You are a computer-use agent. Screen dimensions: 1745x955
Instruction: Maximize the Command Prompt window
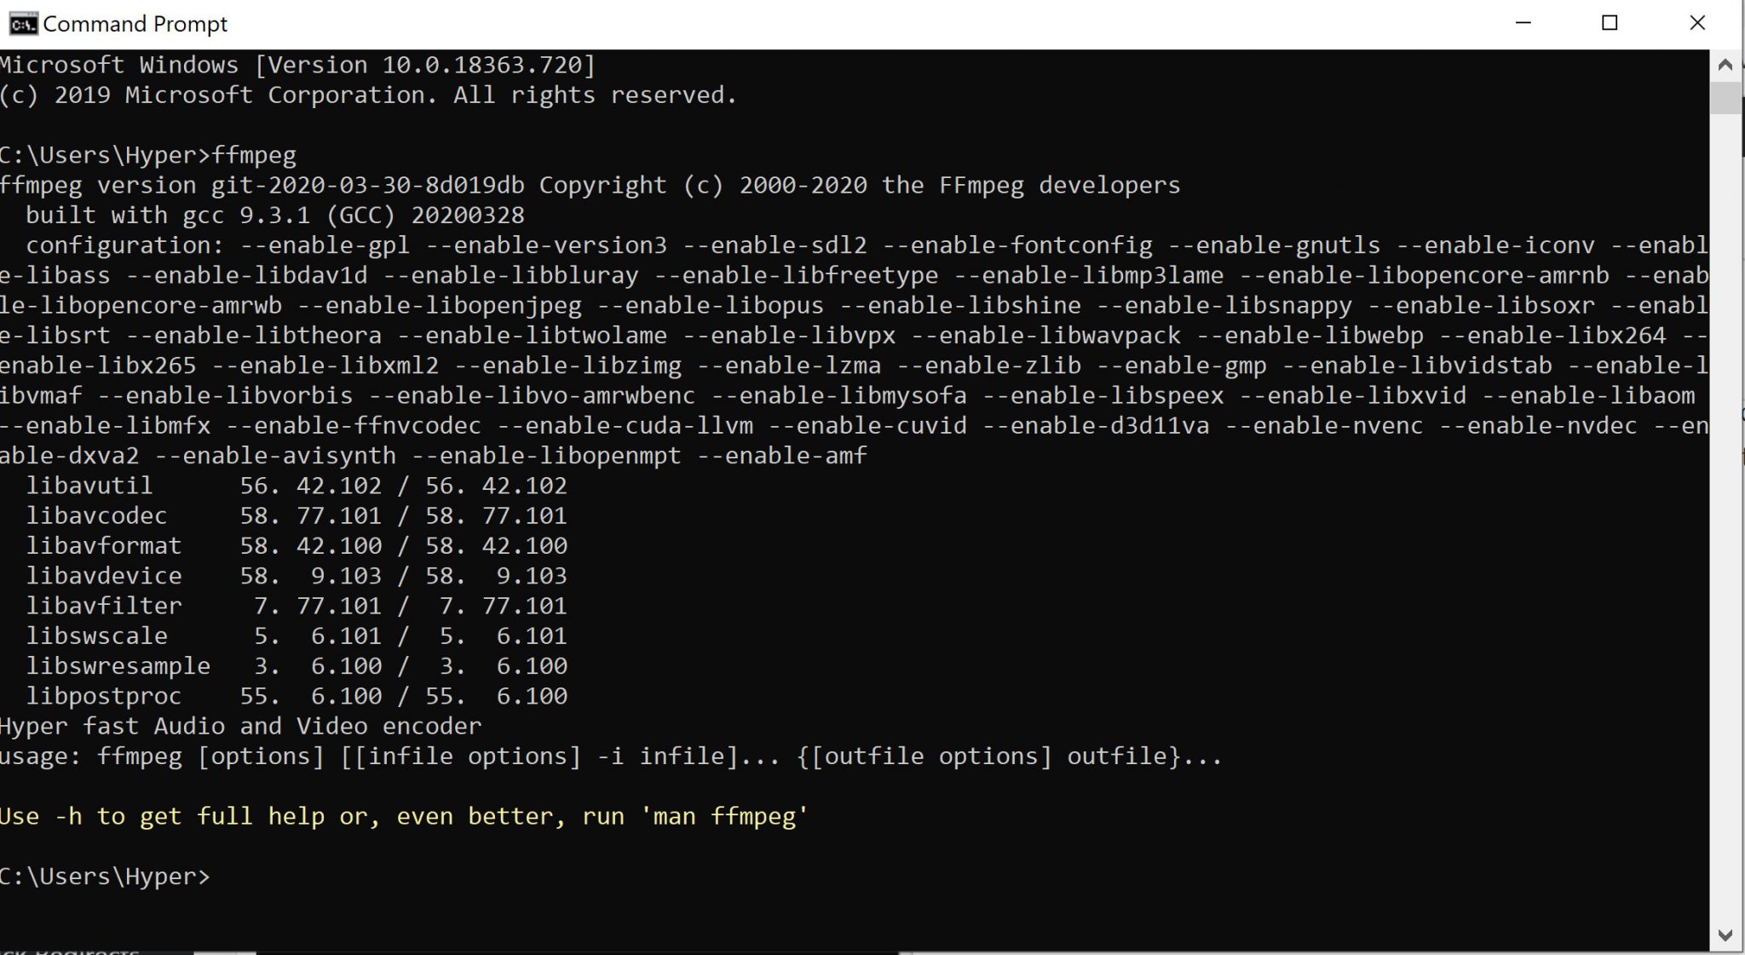[x=1610, y=23]
